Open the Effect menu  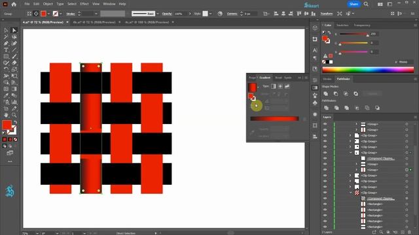[84, 4]
